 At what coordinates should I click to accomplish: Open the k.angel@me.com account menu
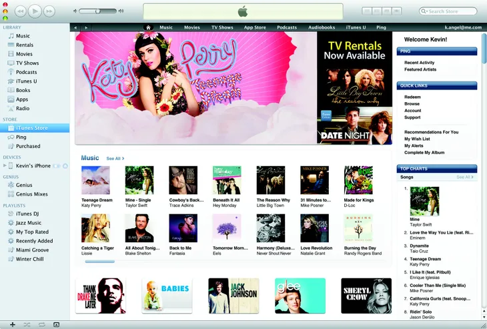(x=463, y=27)
